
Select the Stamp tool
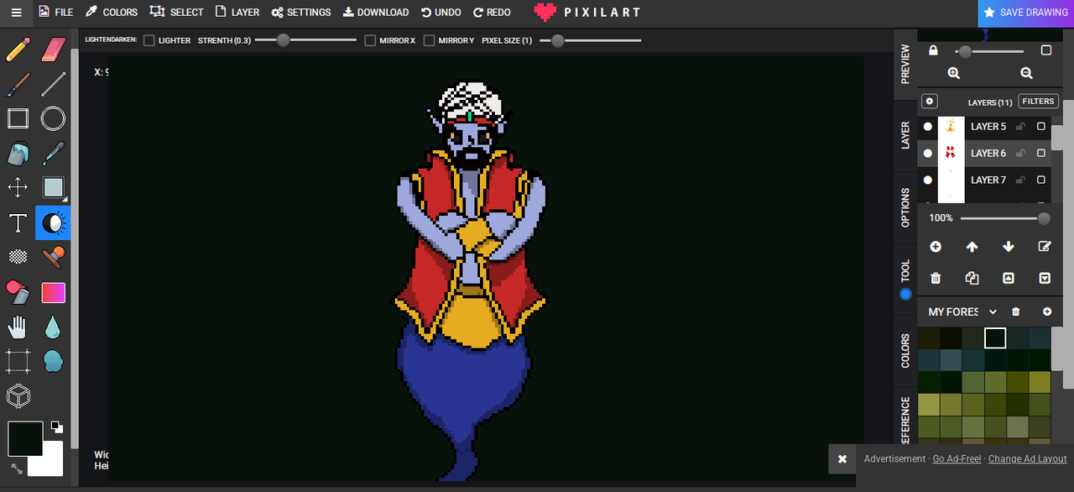coord(53,257)
